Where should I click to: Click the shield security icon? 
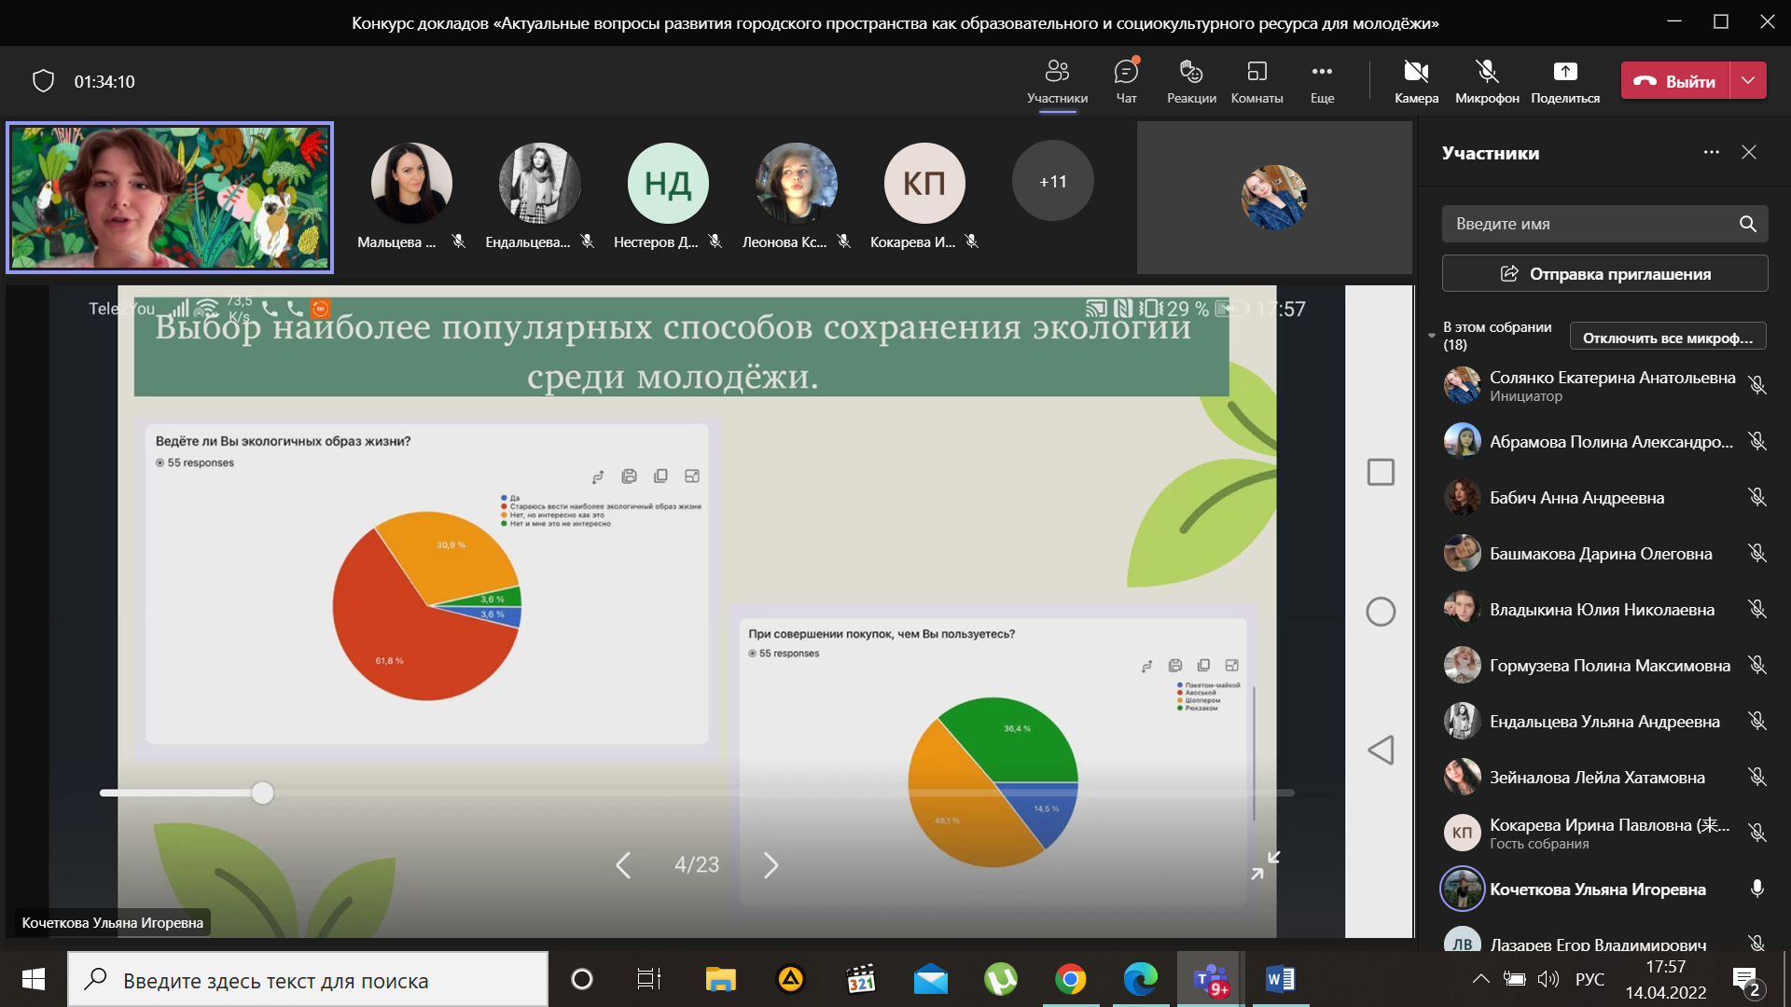43,81
